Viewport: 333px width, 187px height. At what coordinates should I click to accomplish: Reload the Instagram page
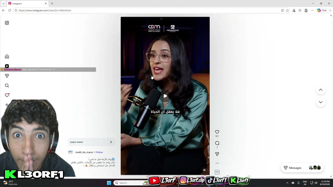click(10, 10)
